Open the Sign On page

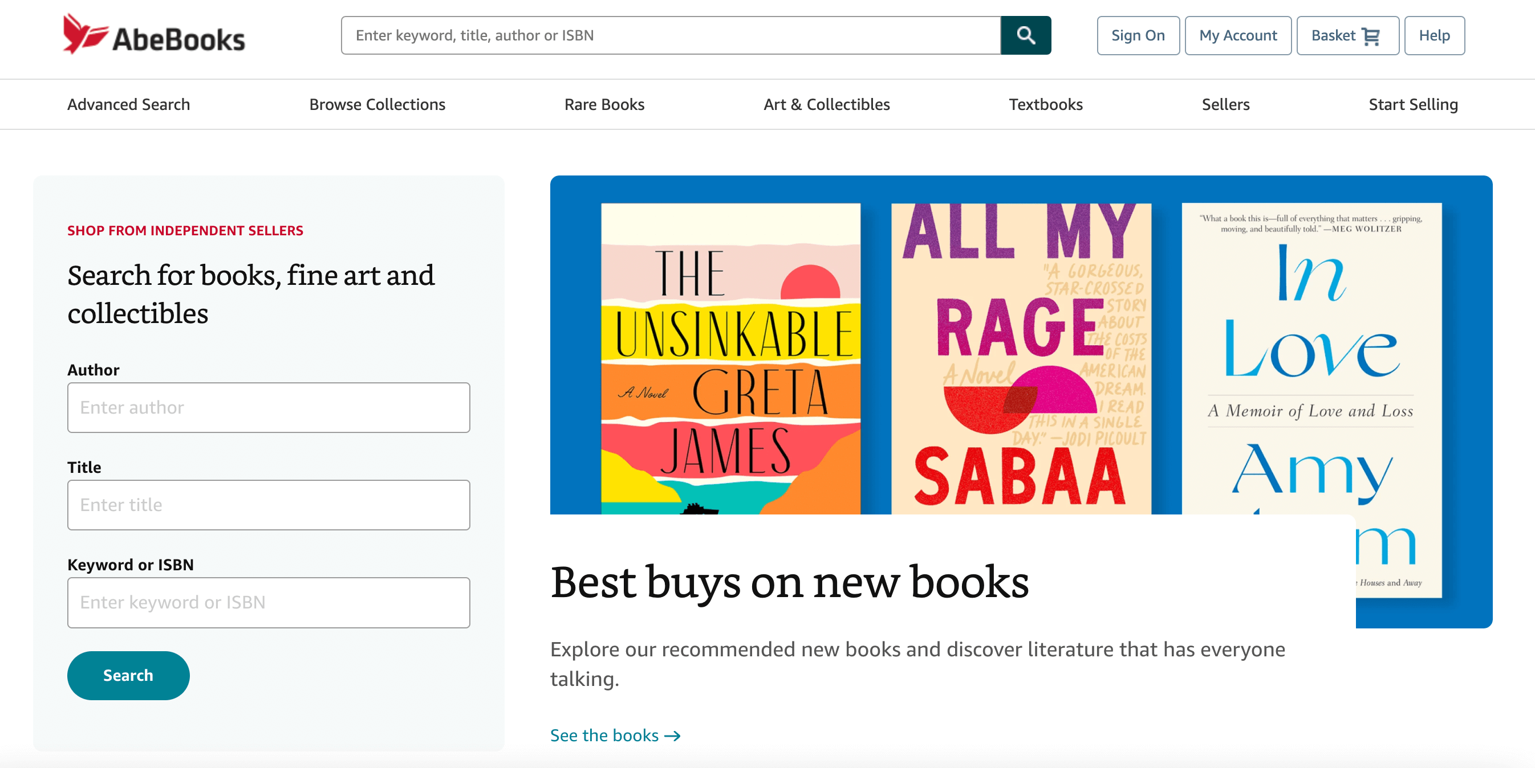click(x=1138, y=36)
